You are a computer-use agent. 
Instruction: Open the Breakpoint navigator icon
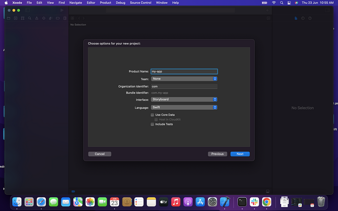tap(58, 18)
